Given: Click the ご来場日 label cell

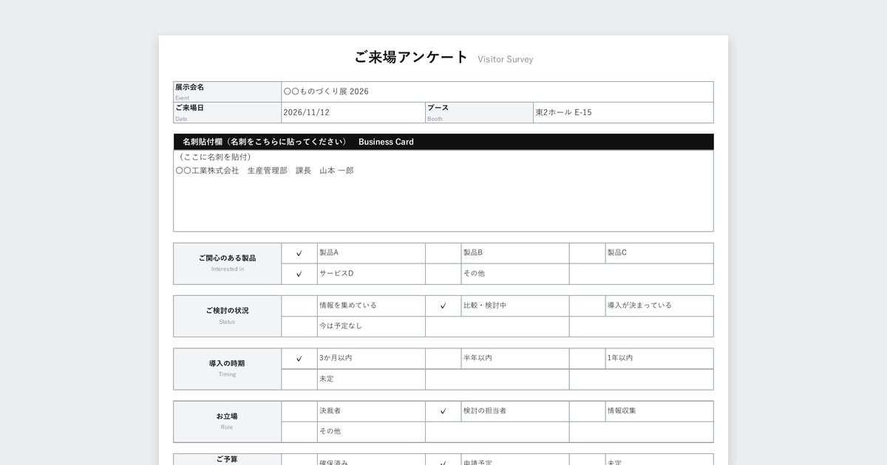Looking at the screenshot, I should click(228, 112).
